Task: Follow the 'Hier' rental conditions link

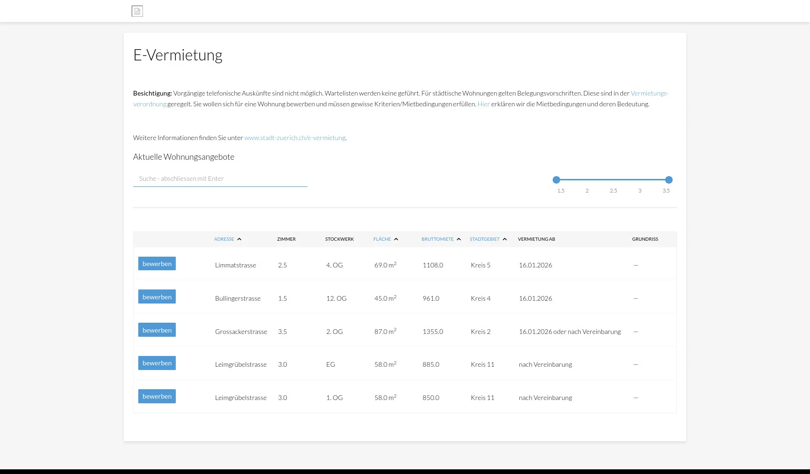Action: point(483,104)
